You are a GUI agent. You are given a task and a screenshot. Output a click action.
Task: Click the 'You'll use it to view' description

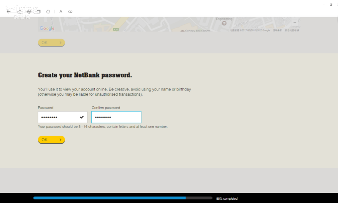click(x=115, y=92)
